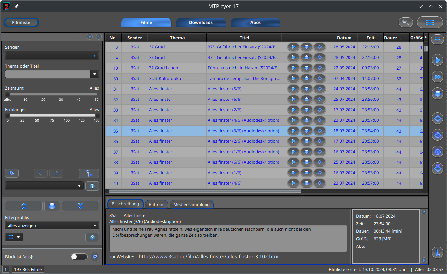Switch to the Downloads tab
The width and height of the screenshot is (447, 274).
(201, 22)
